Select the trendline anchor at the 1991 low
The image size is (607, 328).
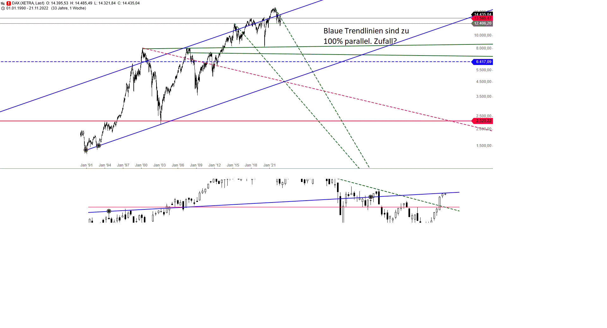click(86, 150)
